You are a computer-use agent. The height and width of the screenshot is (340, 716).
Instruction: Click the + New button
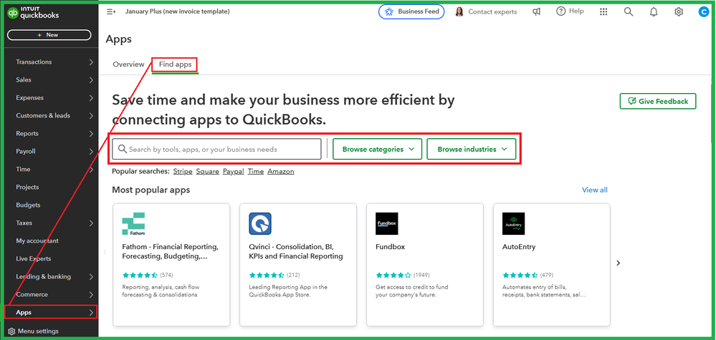49,34
